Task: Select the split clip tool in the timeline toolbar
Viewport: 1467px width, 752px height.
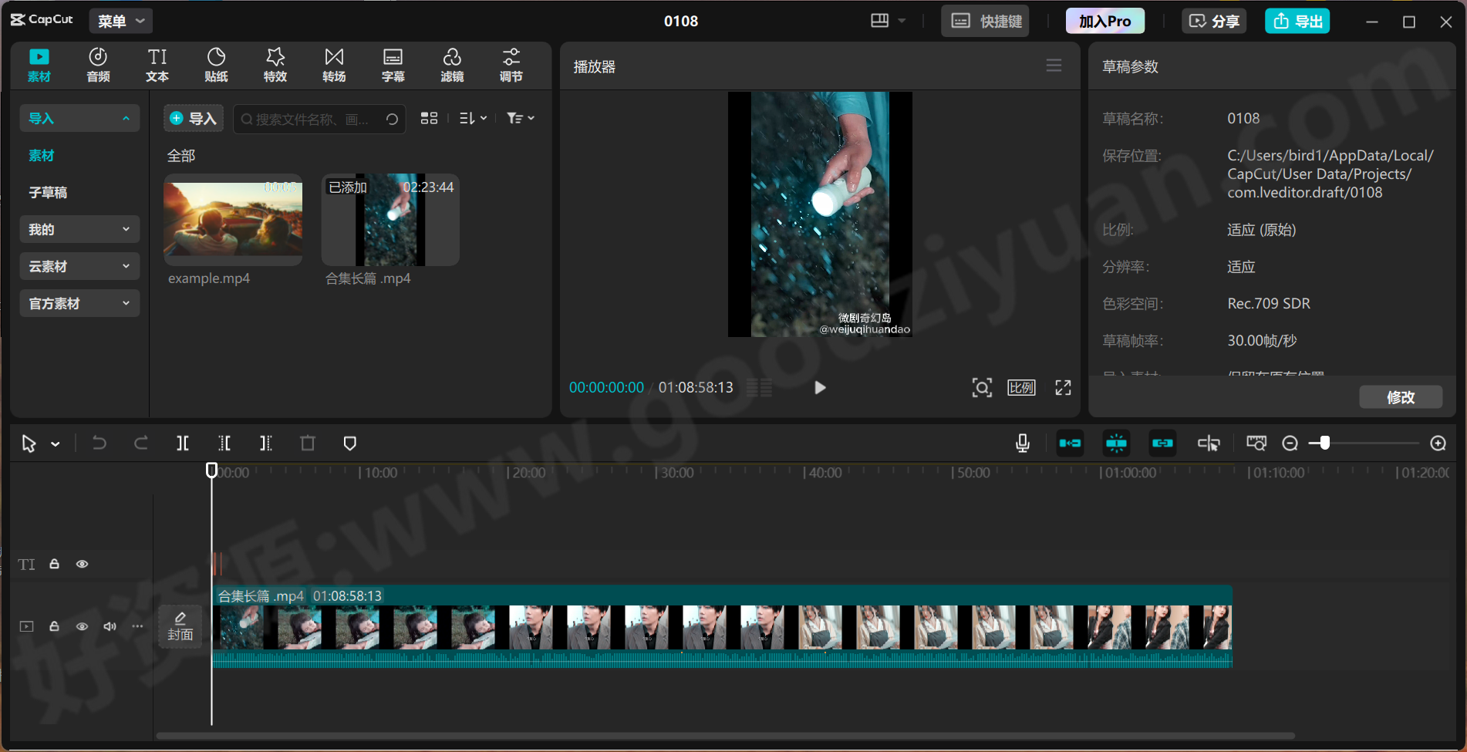Action: pyautogui.click(x=183, y=443)
